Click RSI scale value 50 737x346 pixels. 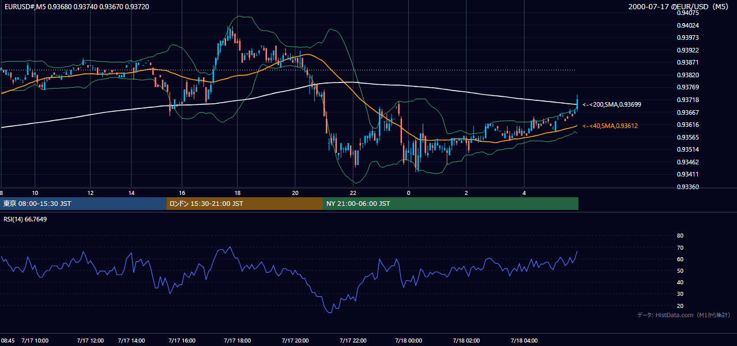pyautogui.click(x=680, y=270)
